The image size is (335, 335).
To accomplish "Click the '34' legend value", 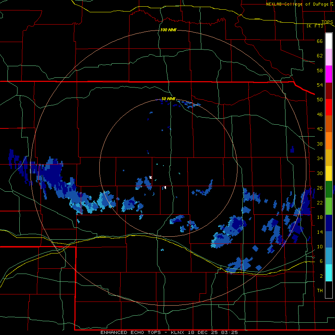I will 320,159.
